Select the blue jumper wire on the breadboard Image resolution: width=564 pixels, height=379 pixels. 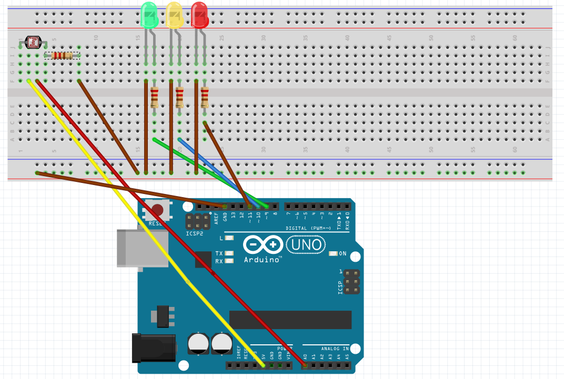pyautogui.click(x=187, y=146)
